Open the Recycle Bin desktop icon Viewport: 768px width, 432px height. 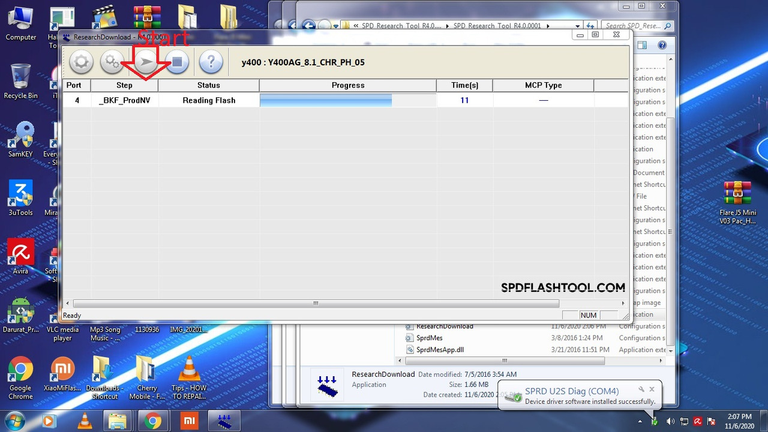coord(21,81)
